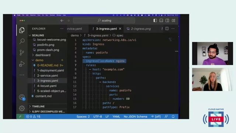The image size is (236, 133).
Task: Open Explorer views and more actions menu
Action: pos(62,29)
